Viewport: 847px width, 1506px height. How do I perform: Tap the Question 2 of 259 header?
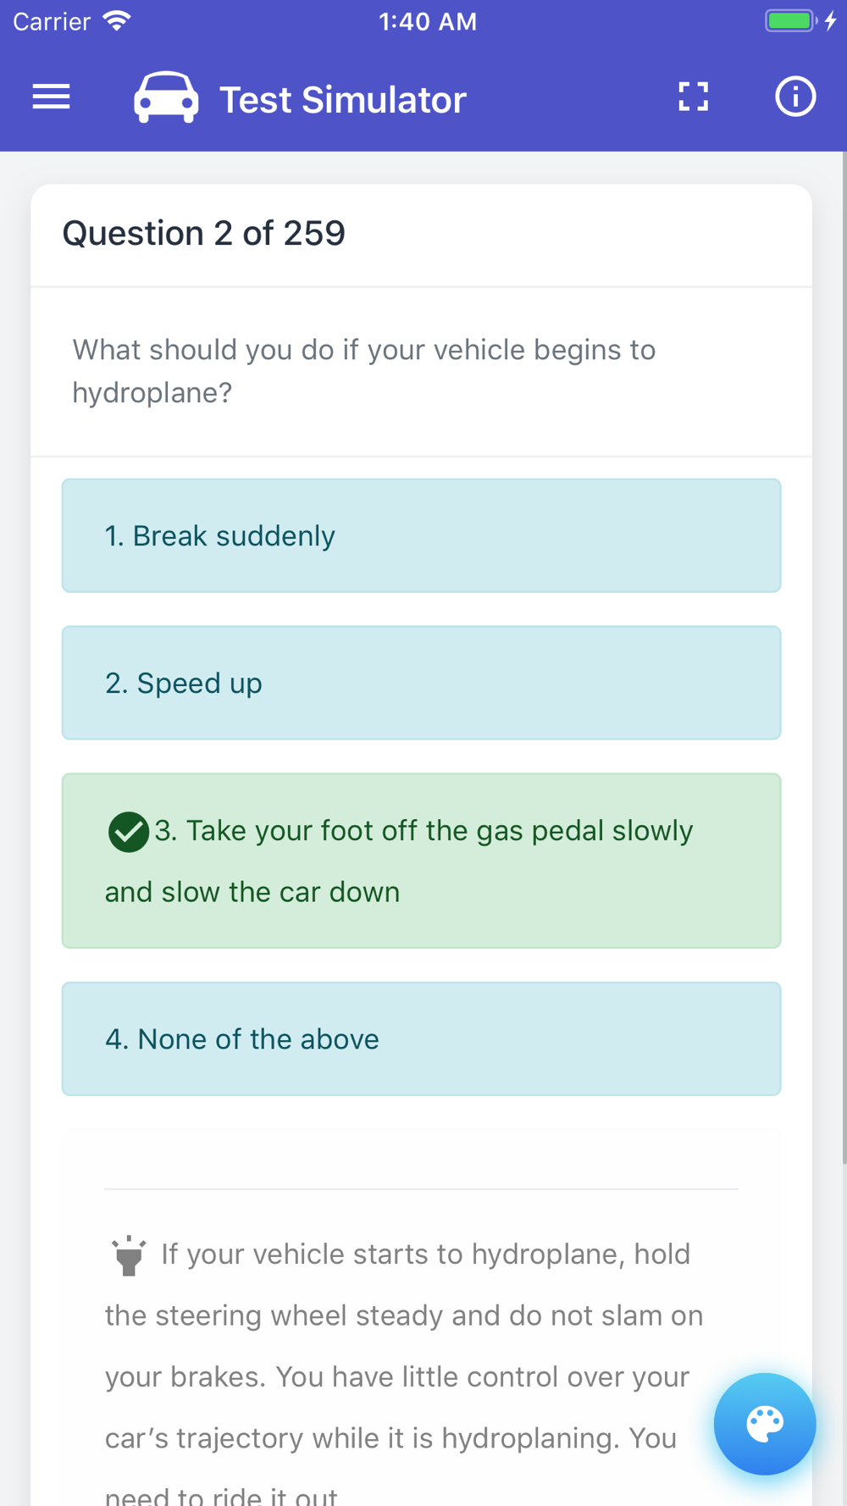[203, 234]
